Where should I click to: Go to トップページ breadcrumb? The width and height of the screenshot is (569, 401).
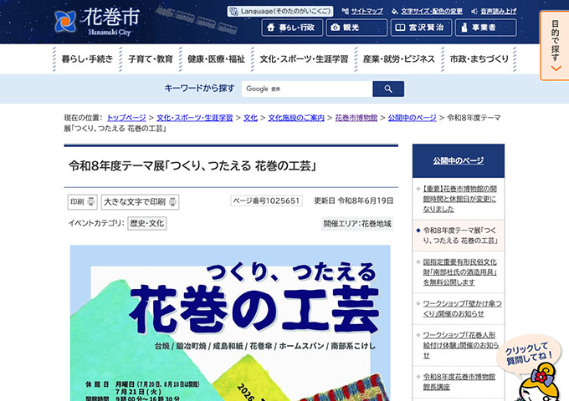[126, 118]
